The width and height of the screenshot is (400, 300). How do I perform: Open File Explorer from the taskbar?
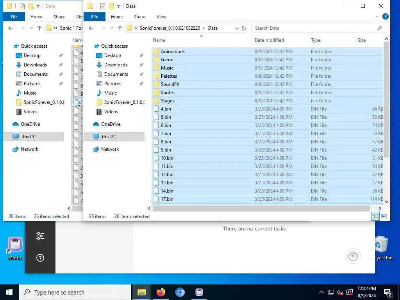141,292
